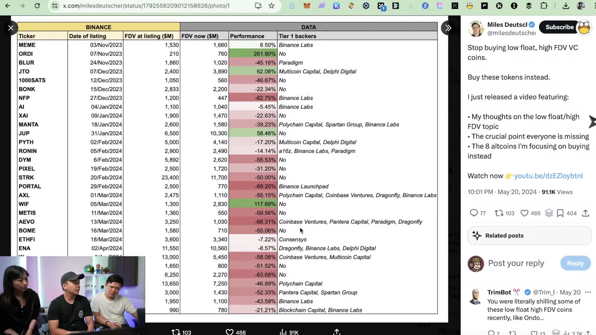The width and height of the screenshot is (596, 335).
Task: Open the MetaMask fox extension
Action: coord(306,6)
